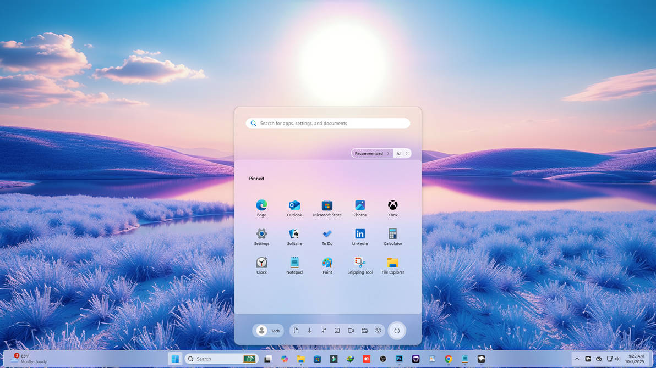
Task: Open the Documents shortcut near the profile
Action: [x=296, y=331]
